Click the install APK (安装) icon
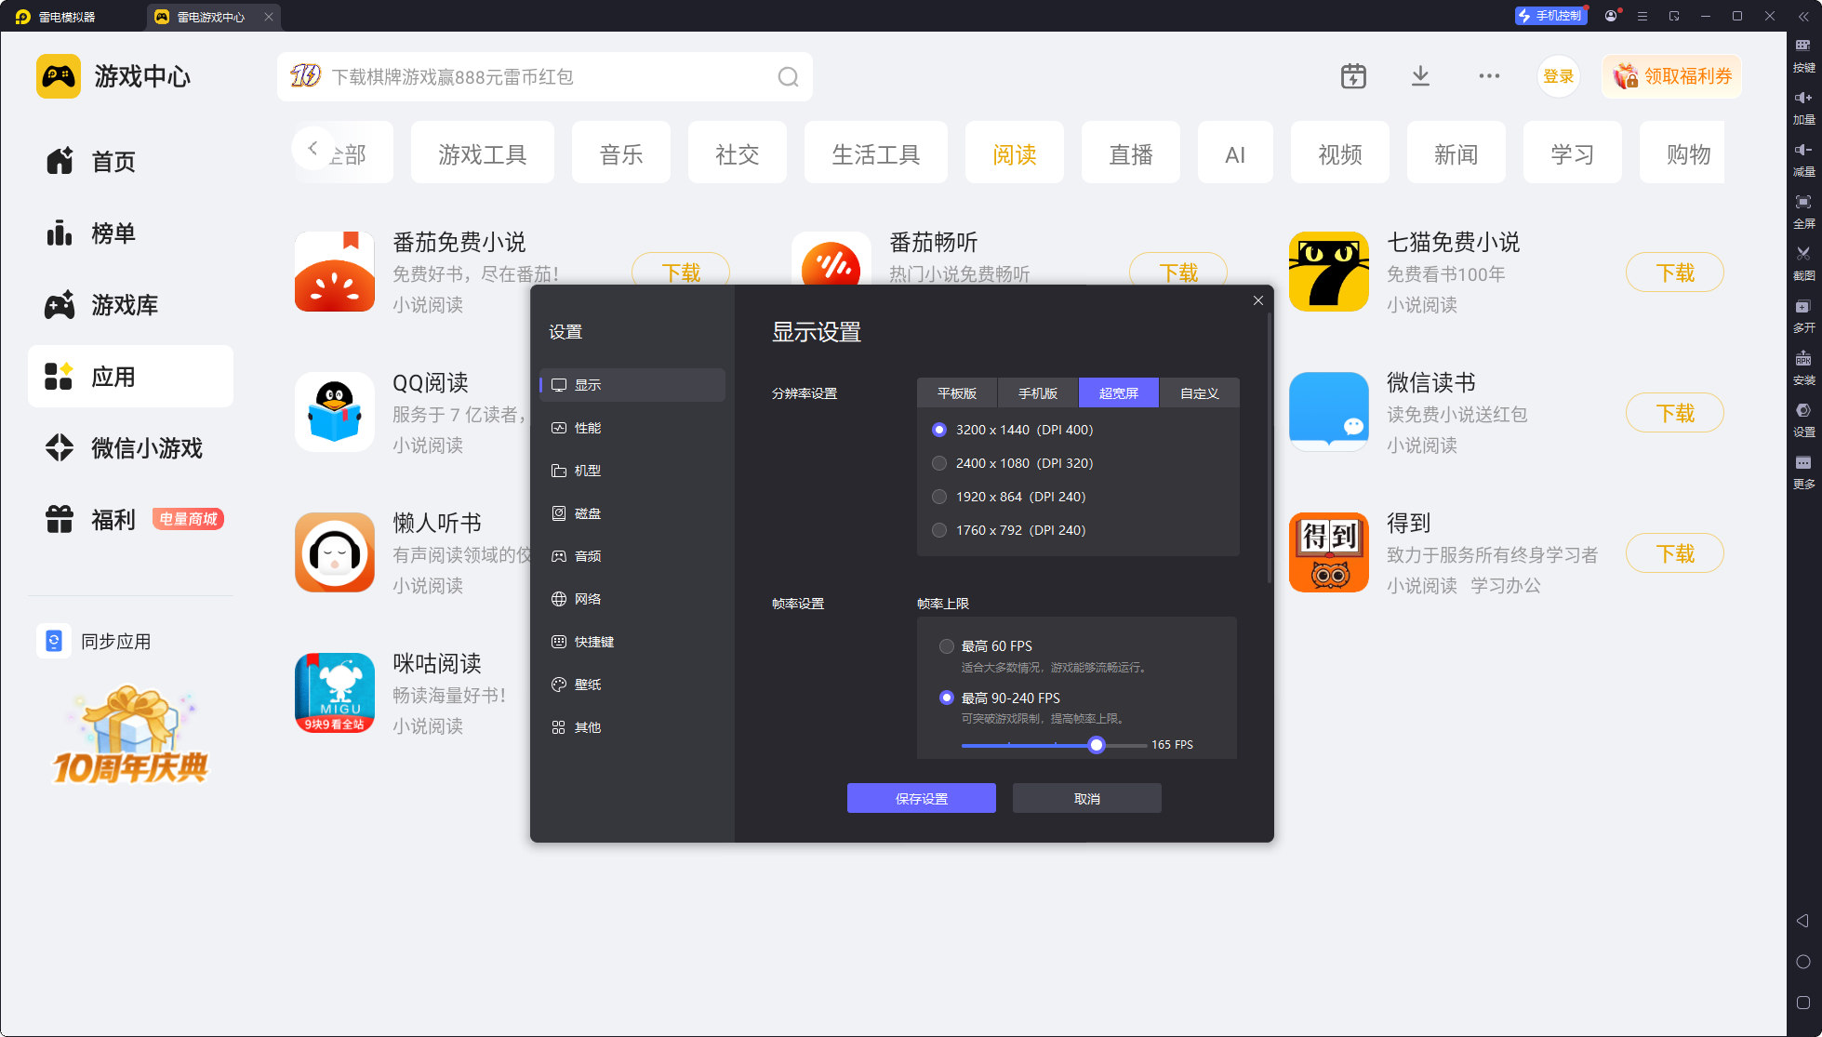The image size is (1822, 1037). [1803, 359]
